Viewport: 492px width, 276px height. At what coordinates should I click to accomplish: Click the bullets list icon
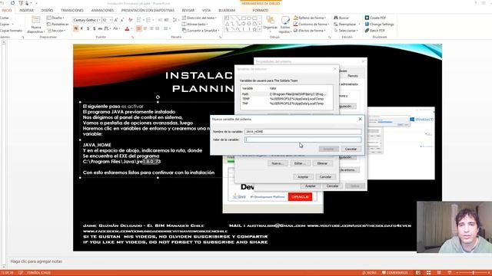coord(138,20)
